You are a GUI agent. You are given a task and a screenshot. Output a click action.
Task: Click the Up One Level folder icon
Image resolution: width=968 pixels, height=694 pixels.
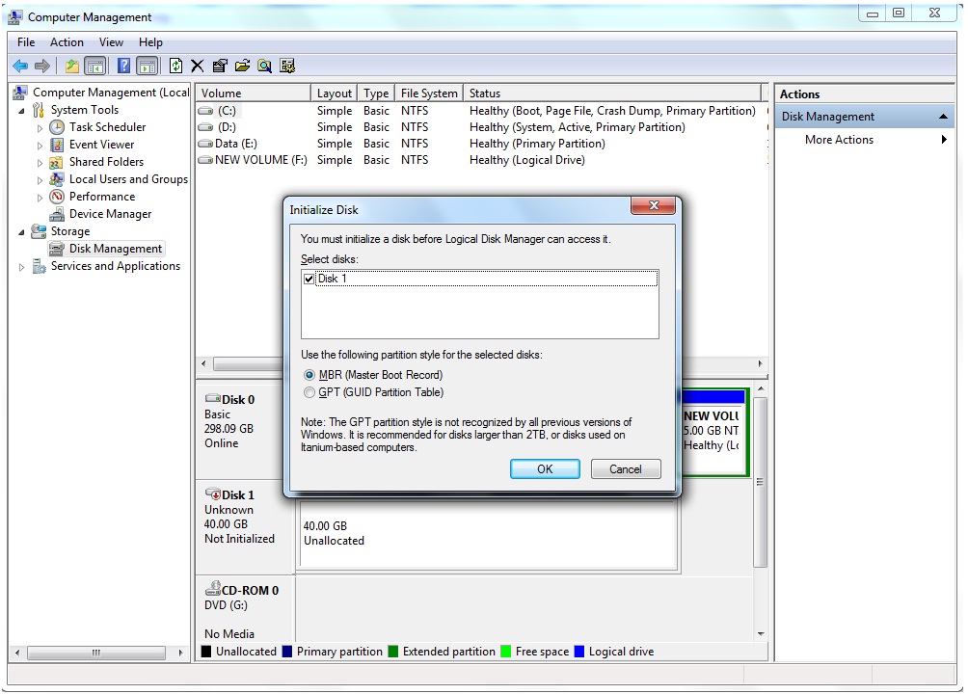click(72, 67)
